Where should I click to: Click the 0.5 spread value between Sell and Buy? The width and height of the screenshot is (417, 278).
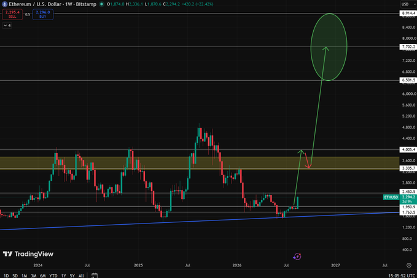(28, 14)
